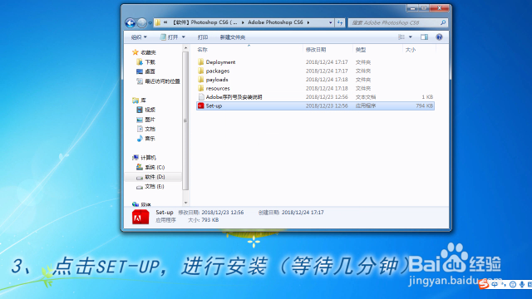The height and width of the screenshot is (299, 532).
Task: Select the Set-up application file
Action: 315,105
